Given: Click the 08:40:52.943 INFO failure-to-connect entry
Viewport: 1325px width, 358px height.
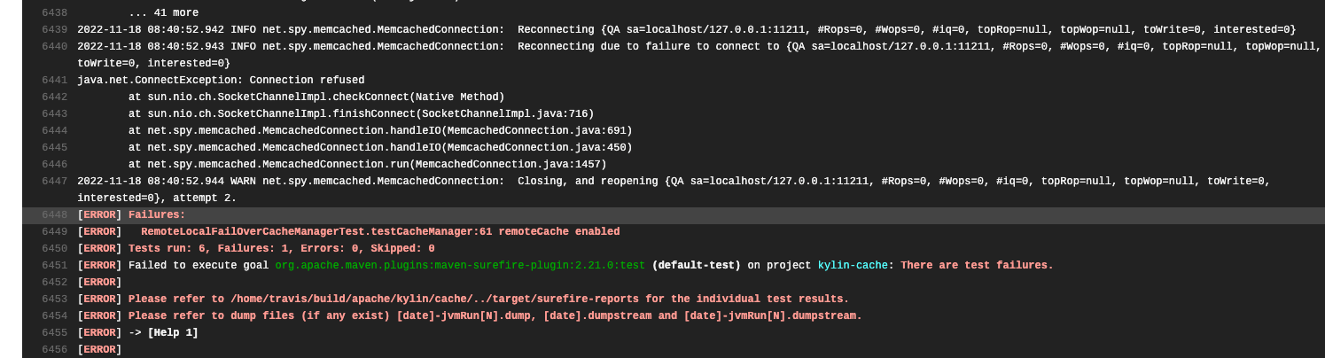Looking at the screenshot, I should click(x=699, y=55).
